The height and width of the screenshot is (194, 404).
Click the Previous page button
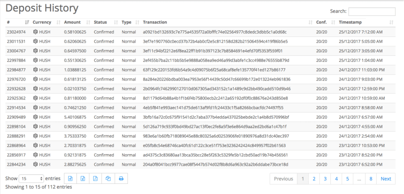[x=283, y=179]
